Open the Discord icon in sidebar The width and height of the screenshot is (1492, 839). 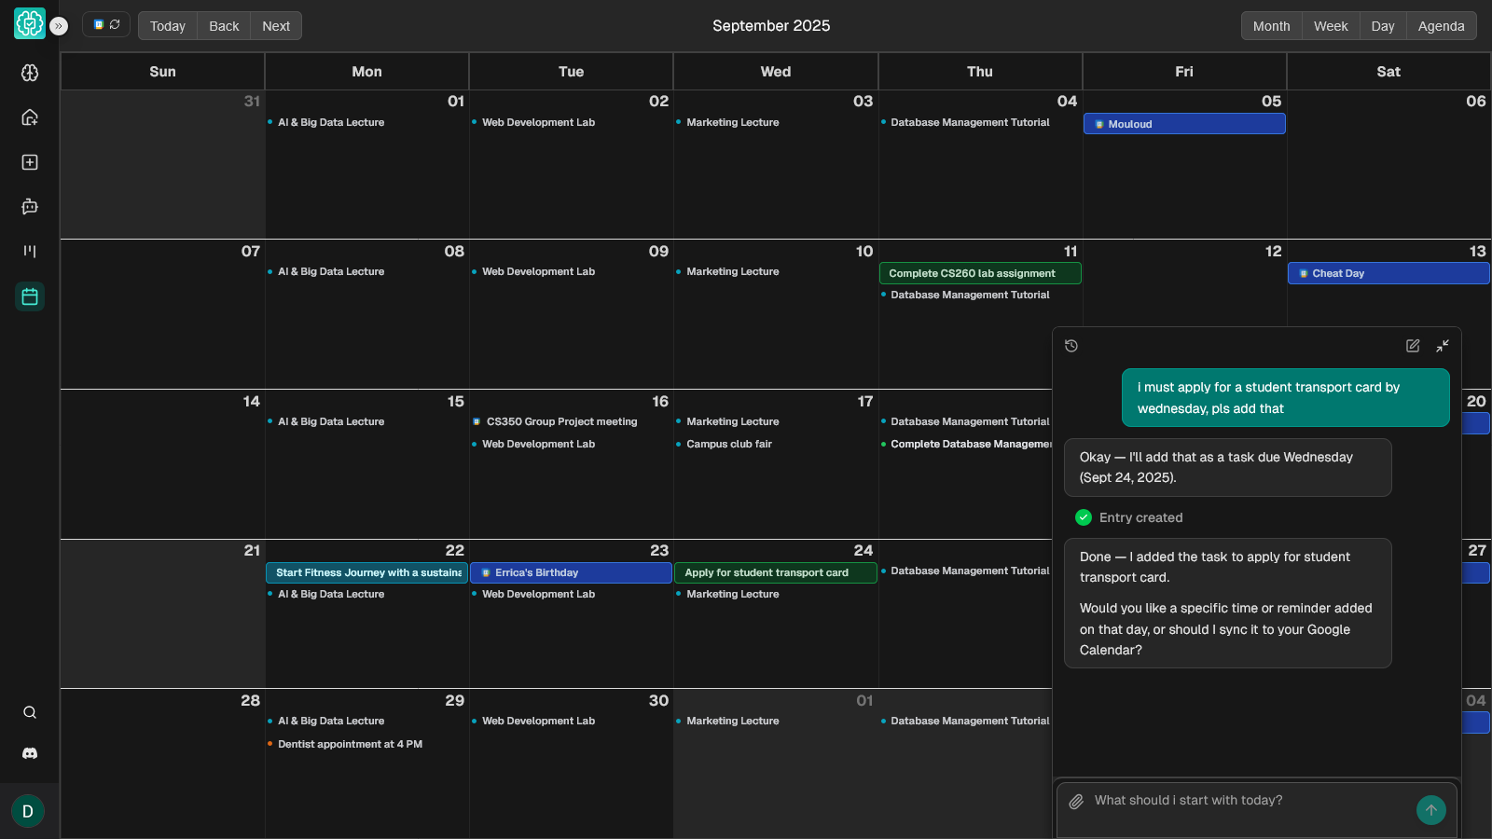click(x=30, y=753)
